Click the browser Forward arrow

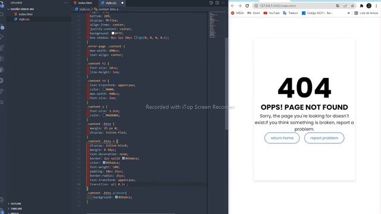coord(240,6)
